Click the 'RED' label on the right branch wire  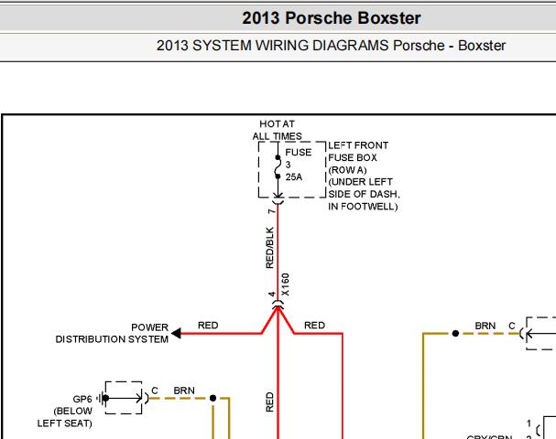point(314,326)
